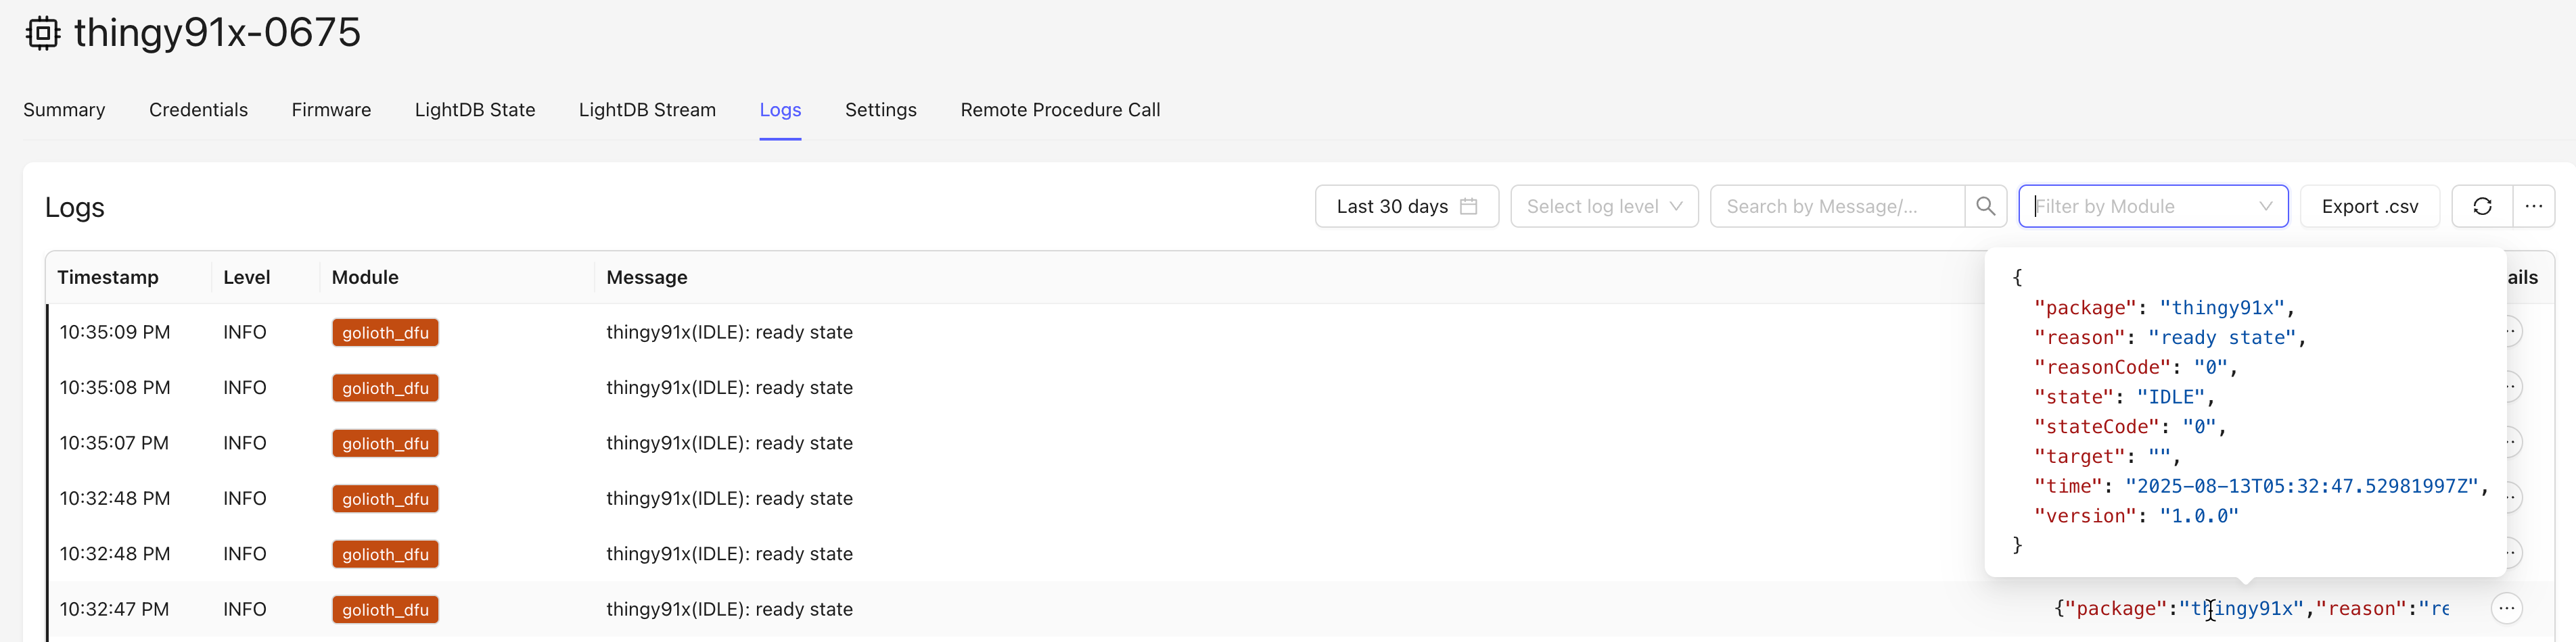The width and height of the screenshot is (2576, 642).
Task: Click the magnifier search icon button
Action: coord(1985,207)
